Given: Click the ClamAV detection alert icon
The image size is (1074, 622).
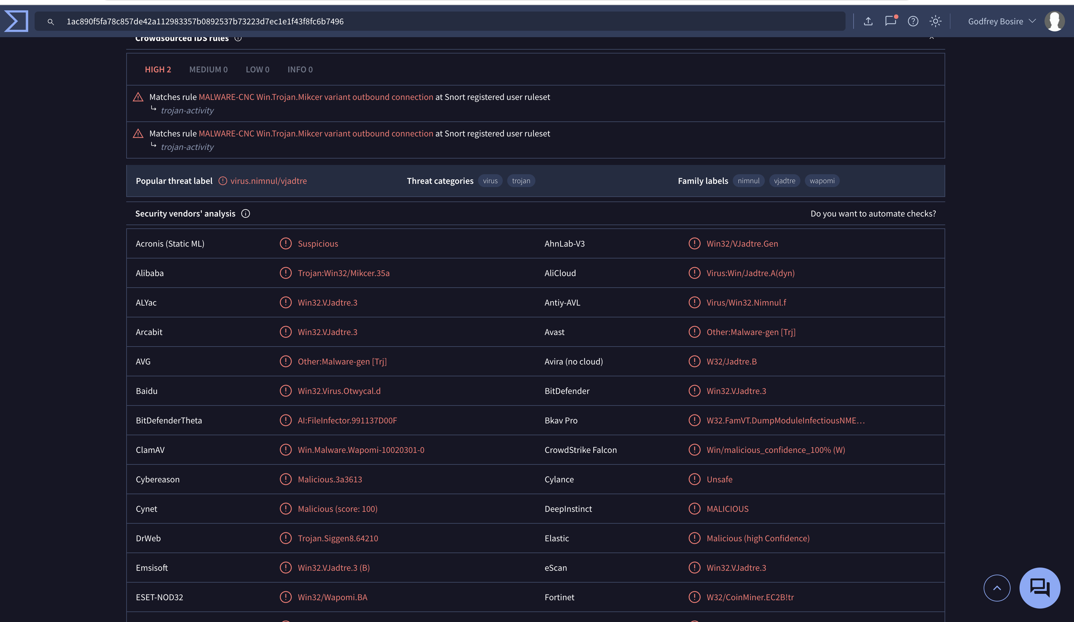Looking at the screenshot, I should tap(285, 449).
